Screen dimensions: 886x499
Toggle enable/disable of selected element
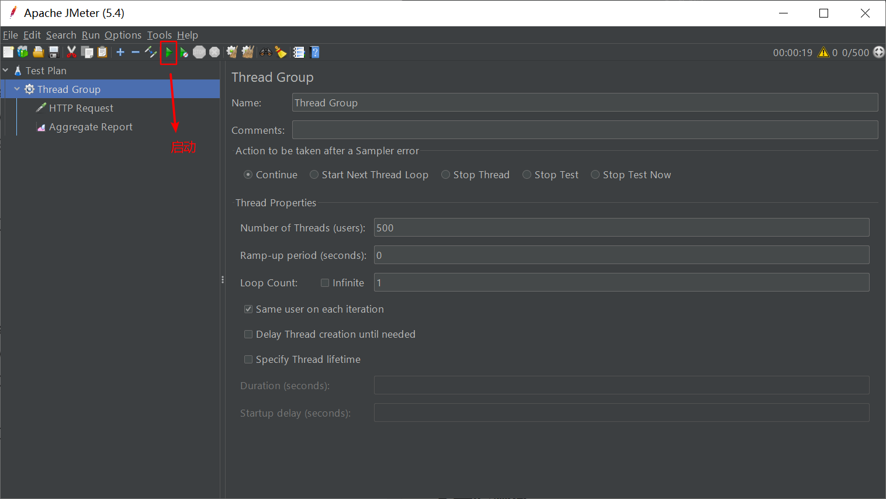click(x=151, y=53)
